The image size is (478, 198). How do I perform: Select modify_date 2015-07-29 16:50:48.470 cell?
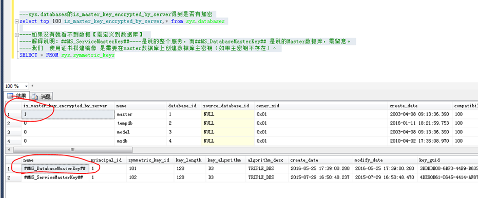385,177
